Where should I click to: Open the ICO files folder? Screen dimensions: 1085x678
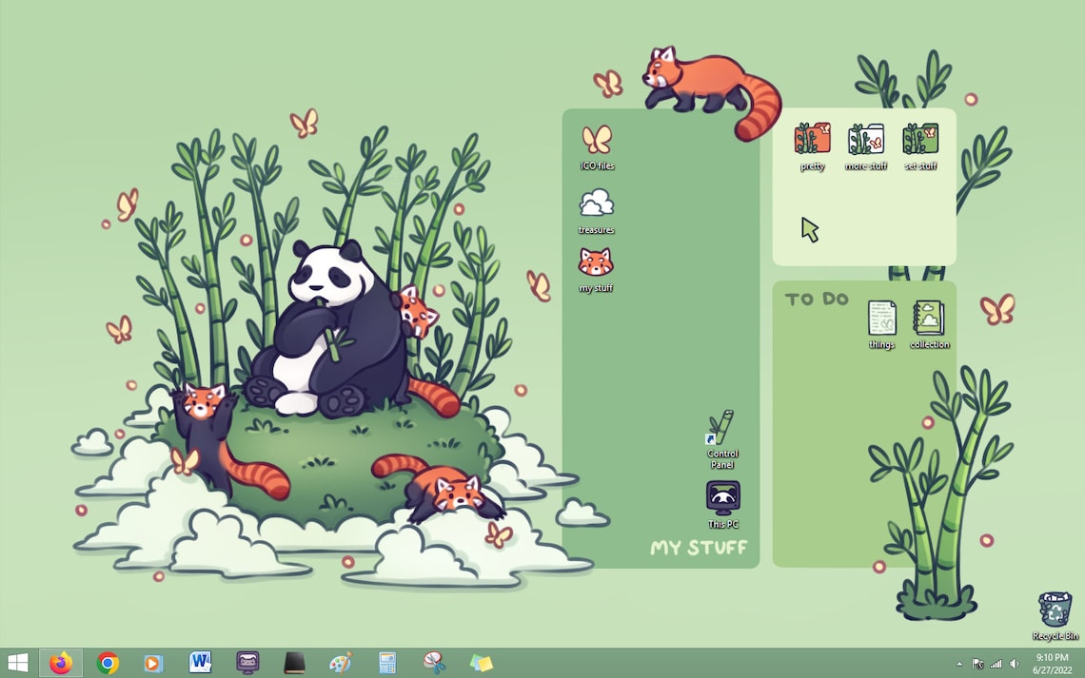click(598, 143)
